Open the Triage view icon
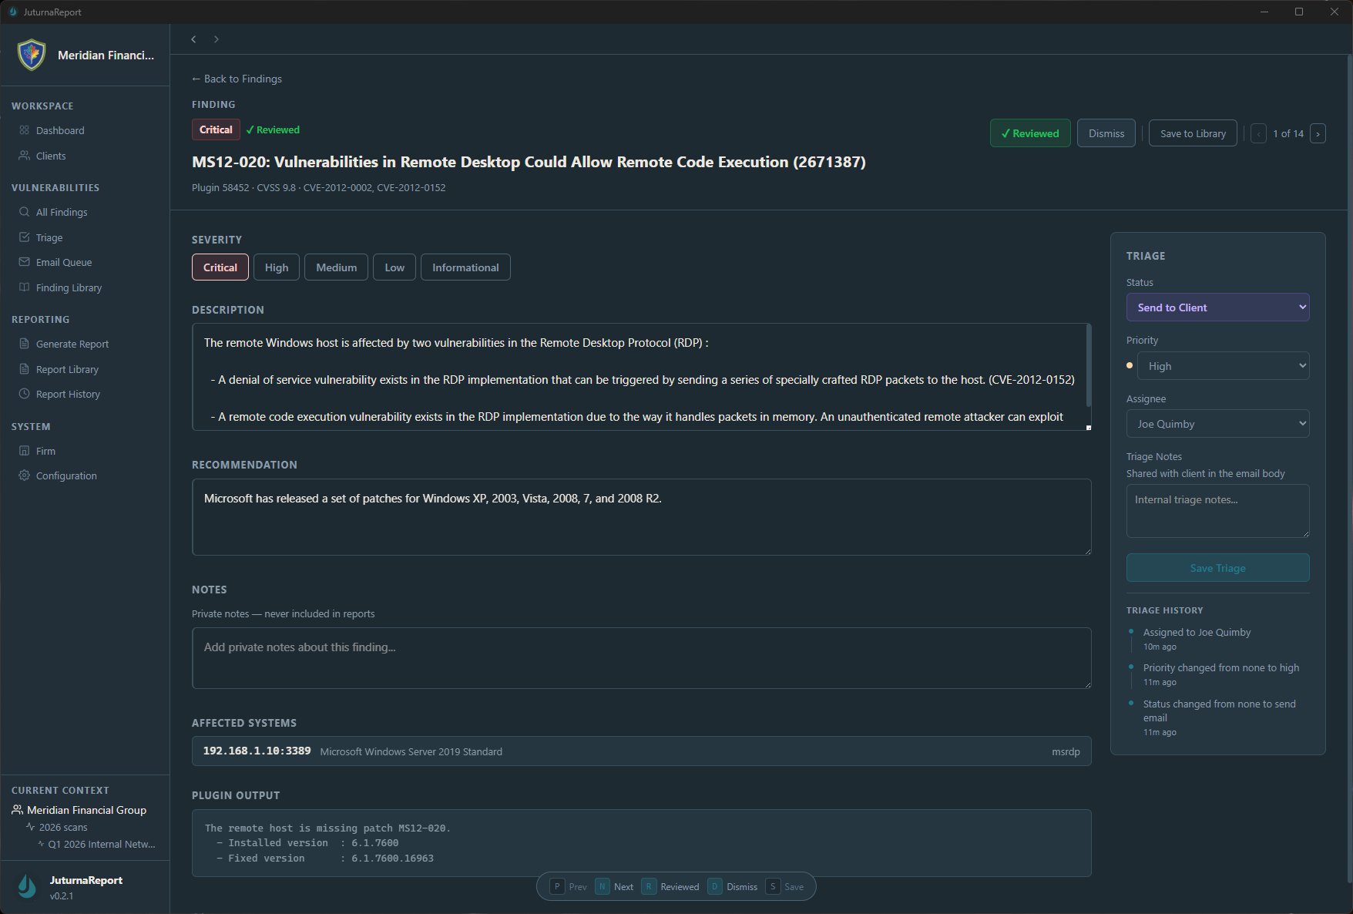Screen dimensions: 1353x914 [x=24, y=237]
